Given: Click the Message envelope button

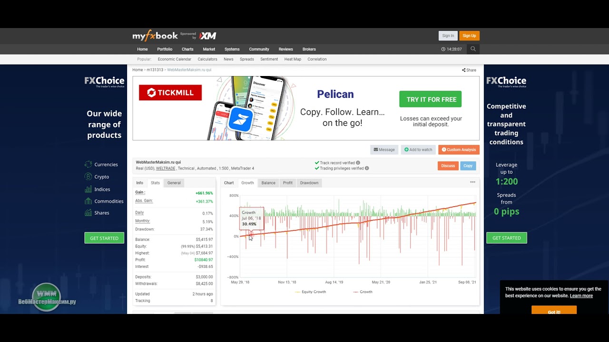Looking at the screenshot, I should tap(384, 150).
